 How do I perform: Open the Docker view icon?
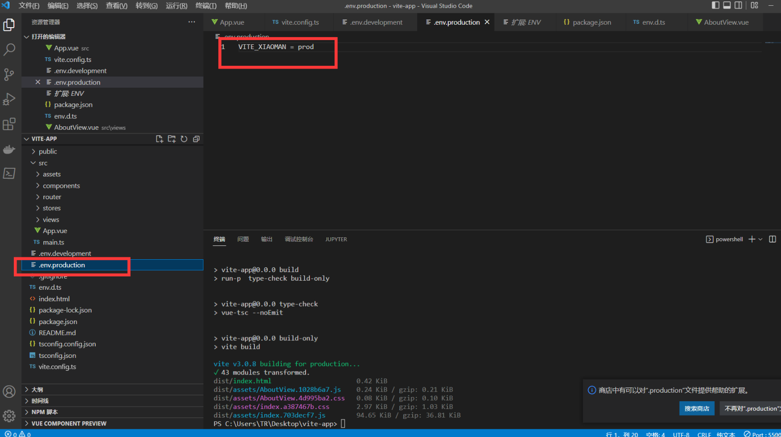tap(9, 149)
